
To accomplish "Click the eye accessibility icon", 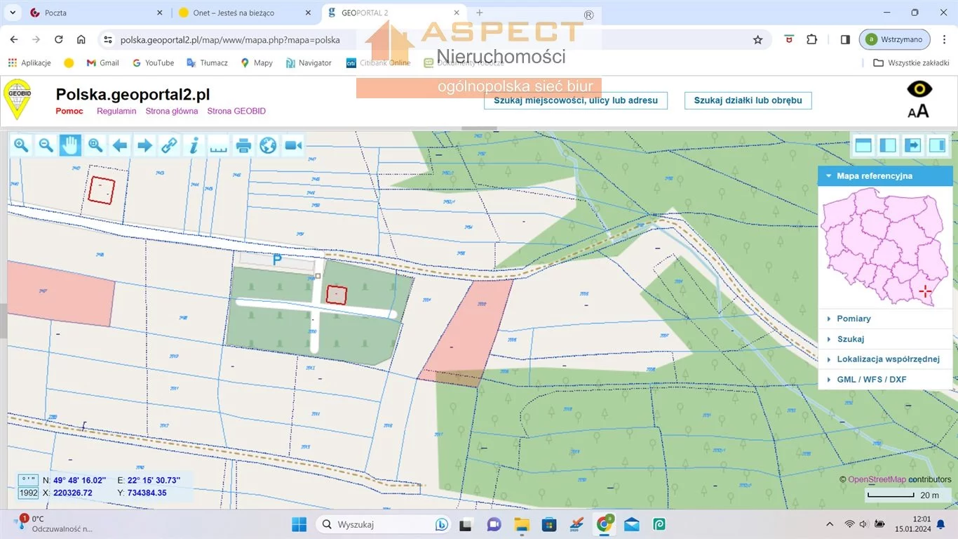I will click(919, 89).
